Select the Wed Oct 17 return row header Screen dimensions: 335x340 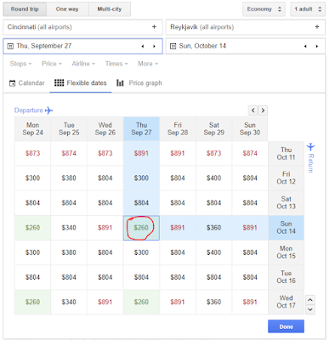(x=286, y=302)
